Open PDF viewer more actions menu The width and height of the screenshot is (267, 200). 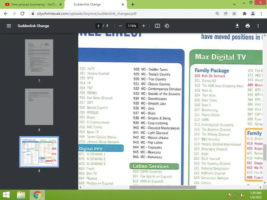pyautogui.click(x=258, y=26)
